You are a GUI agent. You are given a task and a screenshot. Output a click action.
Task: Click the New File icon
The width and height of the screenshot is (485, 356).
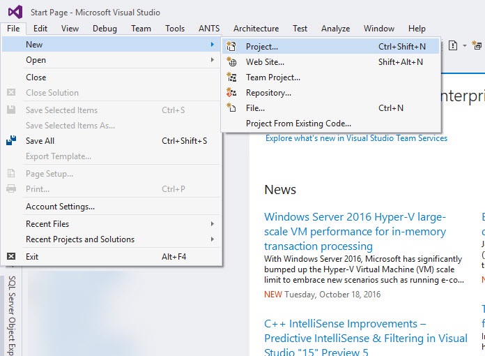click(231, 107)
